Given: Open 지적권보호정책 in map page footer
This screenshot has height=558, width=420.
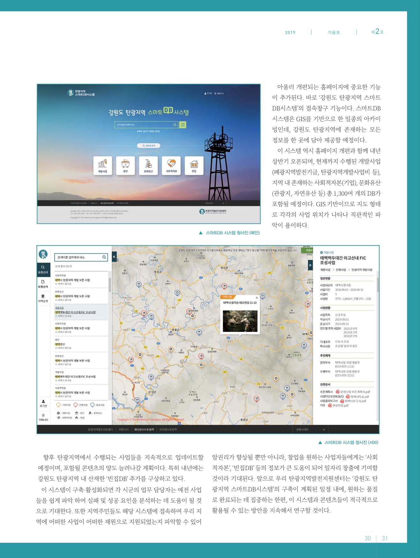Looking at the screenshot, I should pos(168,430).
